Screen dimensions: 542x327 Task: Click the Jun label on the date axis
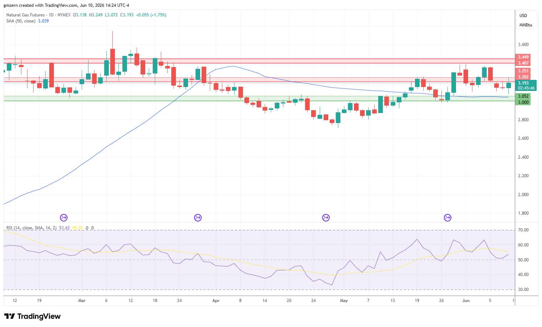466,301
